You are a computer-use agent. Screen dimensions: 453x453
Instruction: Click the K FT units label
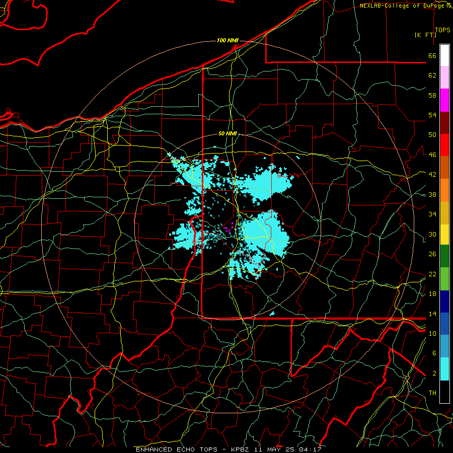pos(425,35)
